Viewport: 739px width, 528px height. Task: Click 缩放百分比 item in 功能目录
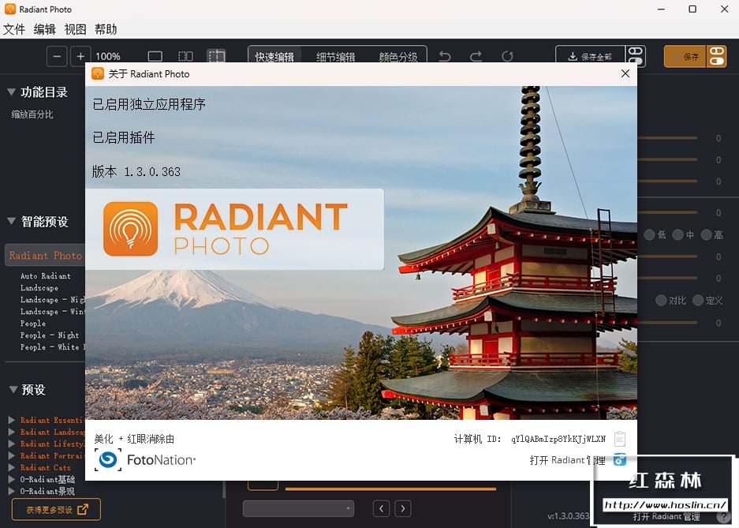click(x=32, y=114)
